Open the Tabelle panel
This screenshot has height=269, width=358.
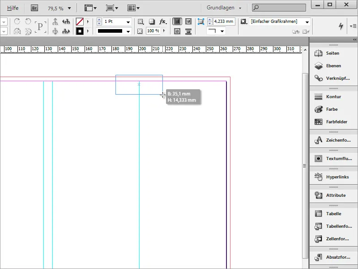click(333, 214)
